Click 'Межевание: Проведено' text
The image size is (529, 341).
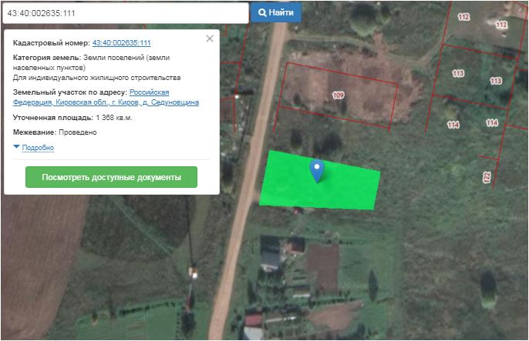click(x=55, y=132)
